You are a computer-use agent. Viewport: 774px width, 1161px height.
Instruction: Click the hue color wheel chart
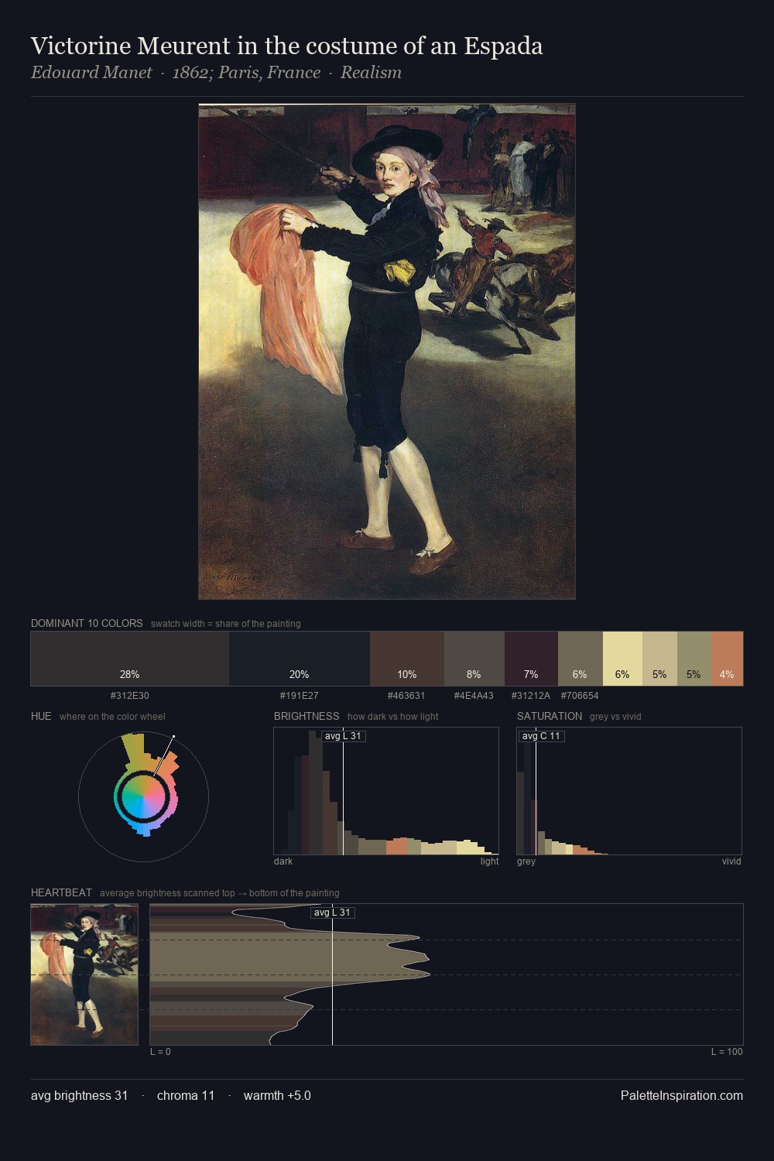143,796
